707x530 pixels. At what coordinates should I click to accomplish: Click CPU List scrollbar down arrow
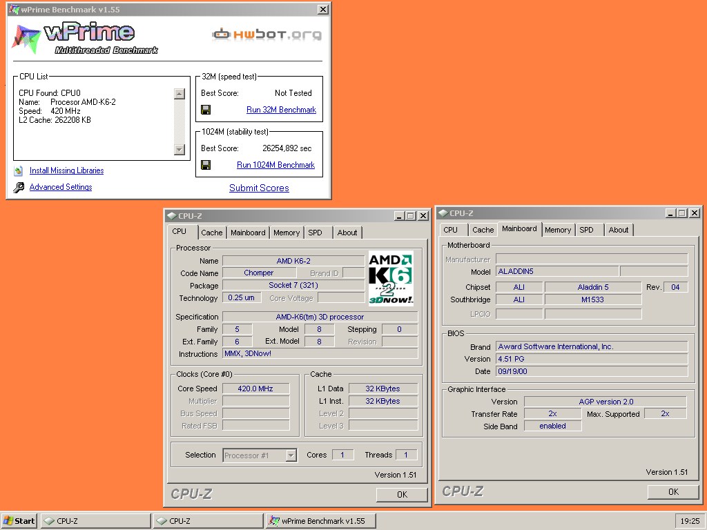pyautogui.click(x=180, y=150)
